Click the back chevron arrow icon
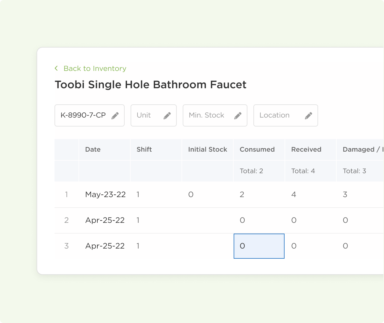Image resolution: width=384 pixels, height=323 pixels. pyautogui.click(x=56, y=68)
